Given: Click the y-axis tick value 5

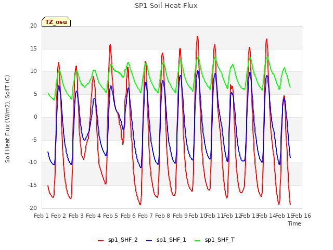Looking at the screenshot, I should pyautogui.click(x=35, y=94).
